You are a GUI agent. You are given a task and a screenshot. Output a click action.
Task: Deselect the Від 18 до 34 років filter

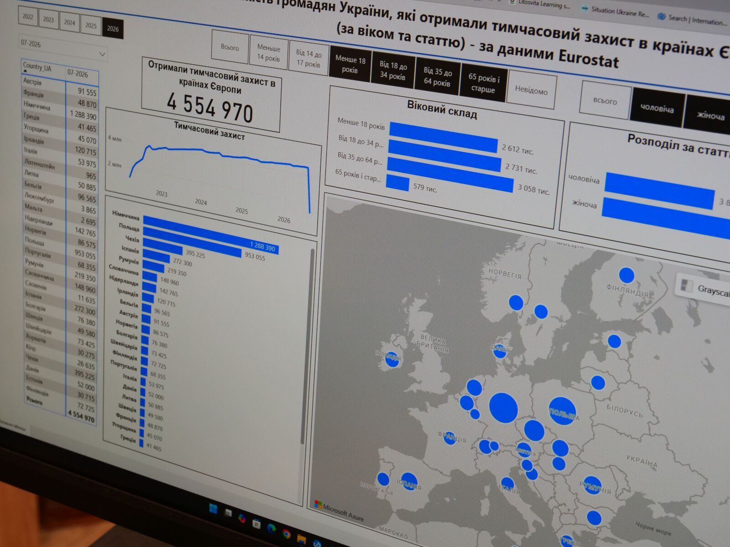point(393,71)
